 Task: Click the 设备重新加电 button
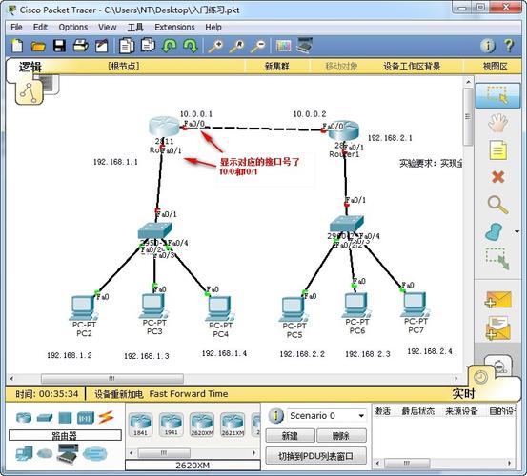[119, 394]
